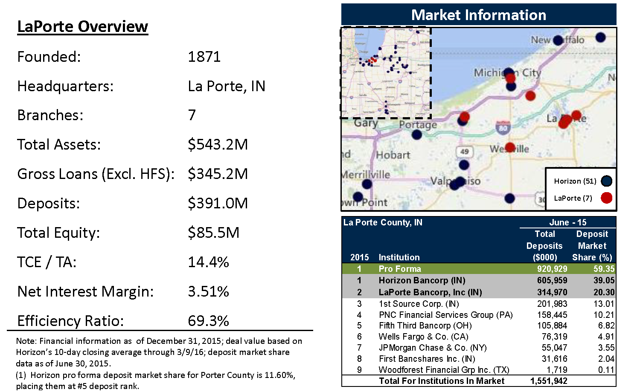Select the footnote about Porter County share

point(155,380)
